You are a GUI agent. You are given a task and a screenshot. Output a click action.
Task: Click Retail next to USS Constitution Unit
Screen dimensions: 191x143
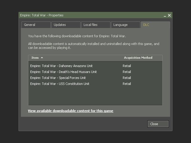127,84
